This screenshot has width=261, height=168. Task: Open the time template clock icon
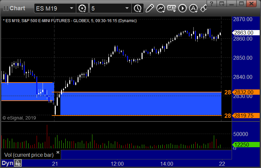click(x=138, y=8)
